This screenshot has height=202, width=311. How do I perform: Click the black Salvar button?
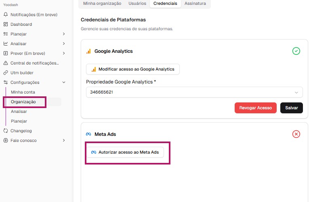pyautogui.click(x=292, y=108)
